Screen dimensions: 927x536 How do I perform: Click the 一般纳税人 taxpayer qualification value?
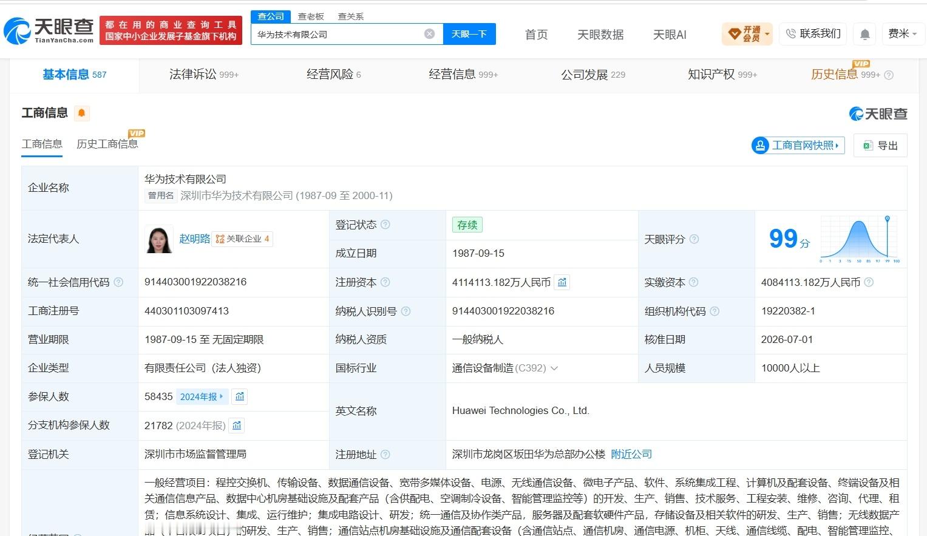coord(478,340)
